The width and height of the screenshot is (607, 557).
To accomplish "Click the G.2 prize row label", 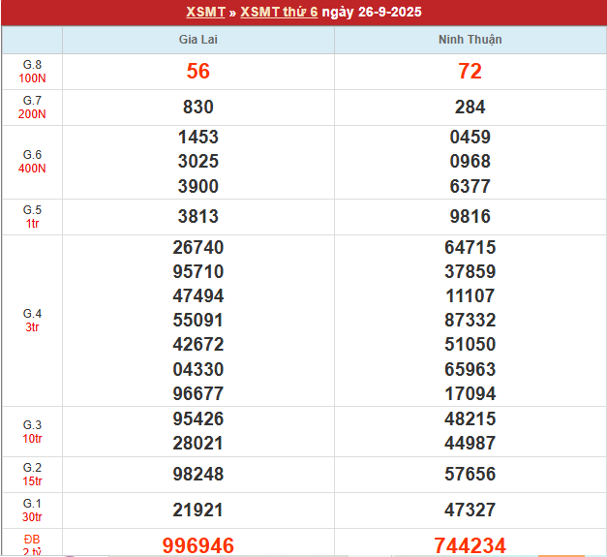I will (x=32, y=473).
